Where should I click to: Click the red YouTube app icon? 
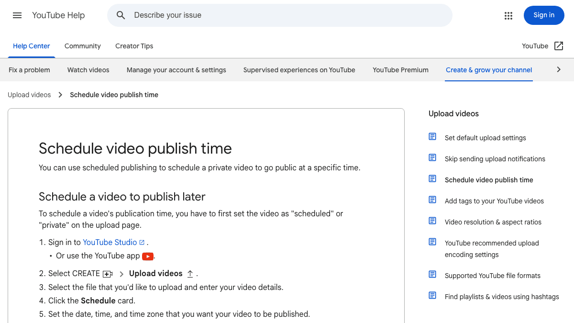pyautogui.click(x=148, y=256)
